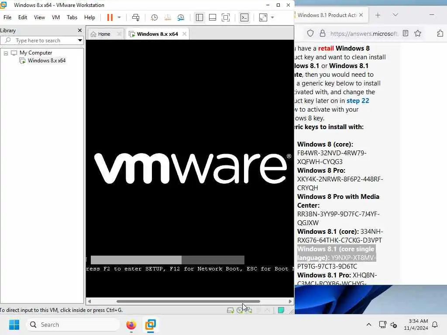The width and height of the screenshot is (447, 335).
Task: Switch to the Home tab
Action: pos(104,34)
